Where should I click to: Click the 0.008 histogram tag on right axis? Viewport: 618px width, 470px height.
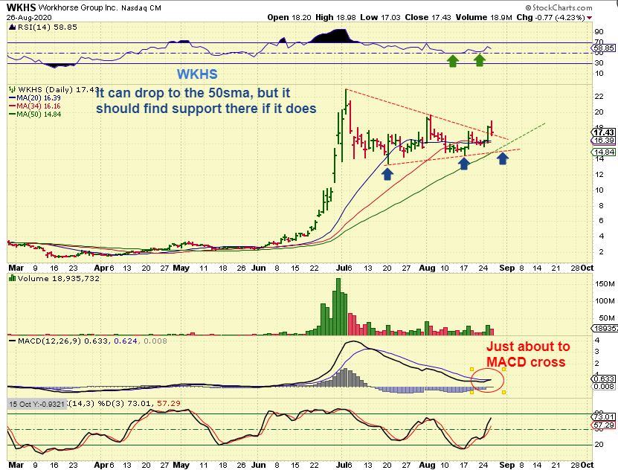click(604, 387)
